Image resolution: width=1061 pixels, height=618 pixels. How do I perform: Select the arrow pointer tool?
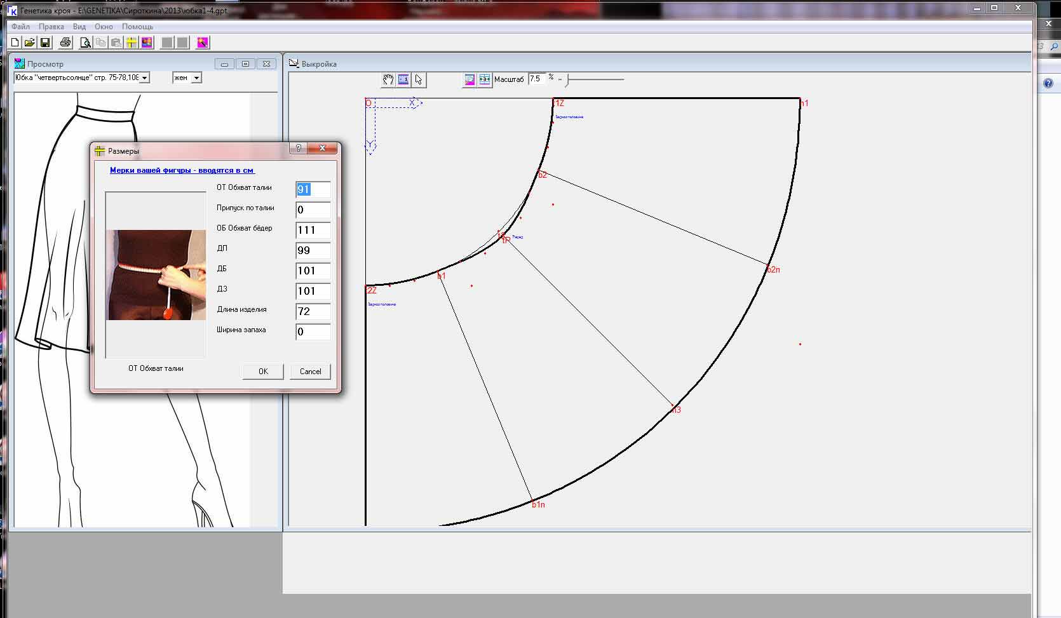419,79
